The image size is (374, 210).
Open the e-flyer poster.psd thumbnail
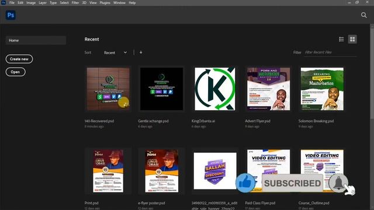161,171
